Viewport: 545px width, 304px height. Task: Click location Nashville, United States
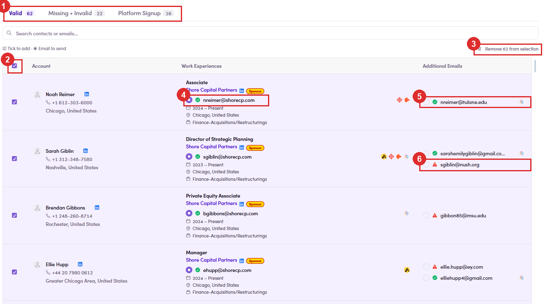[72, 168]
